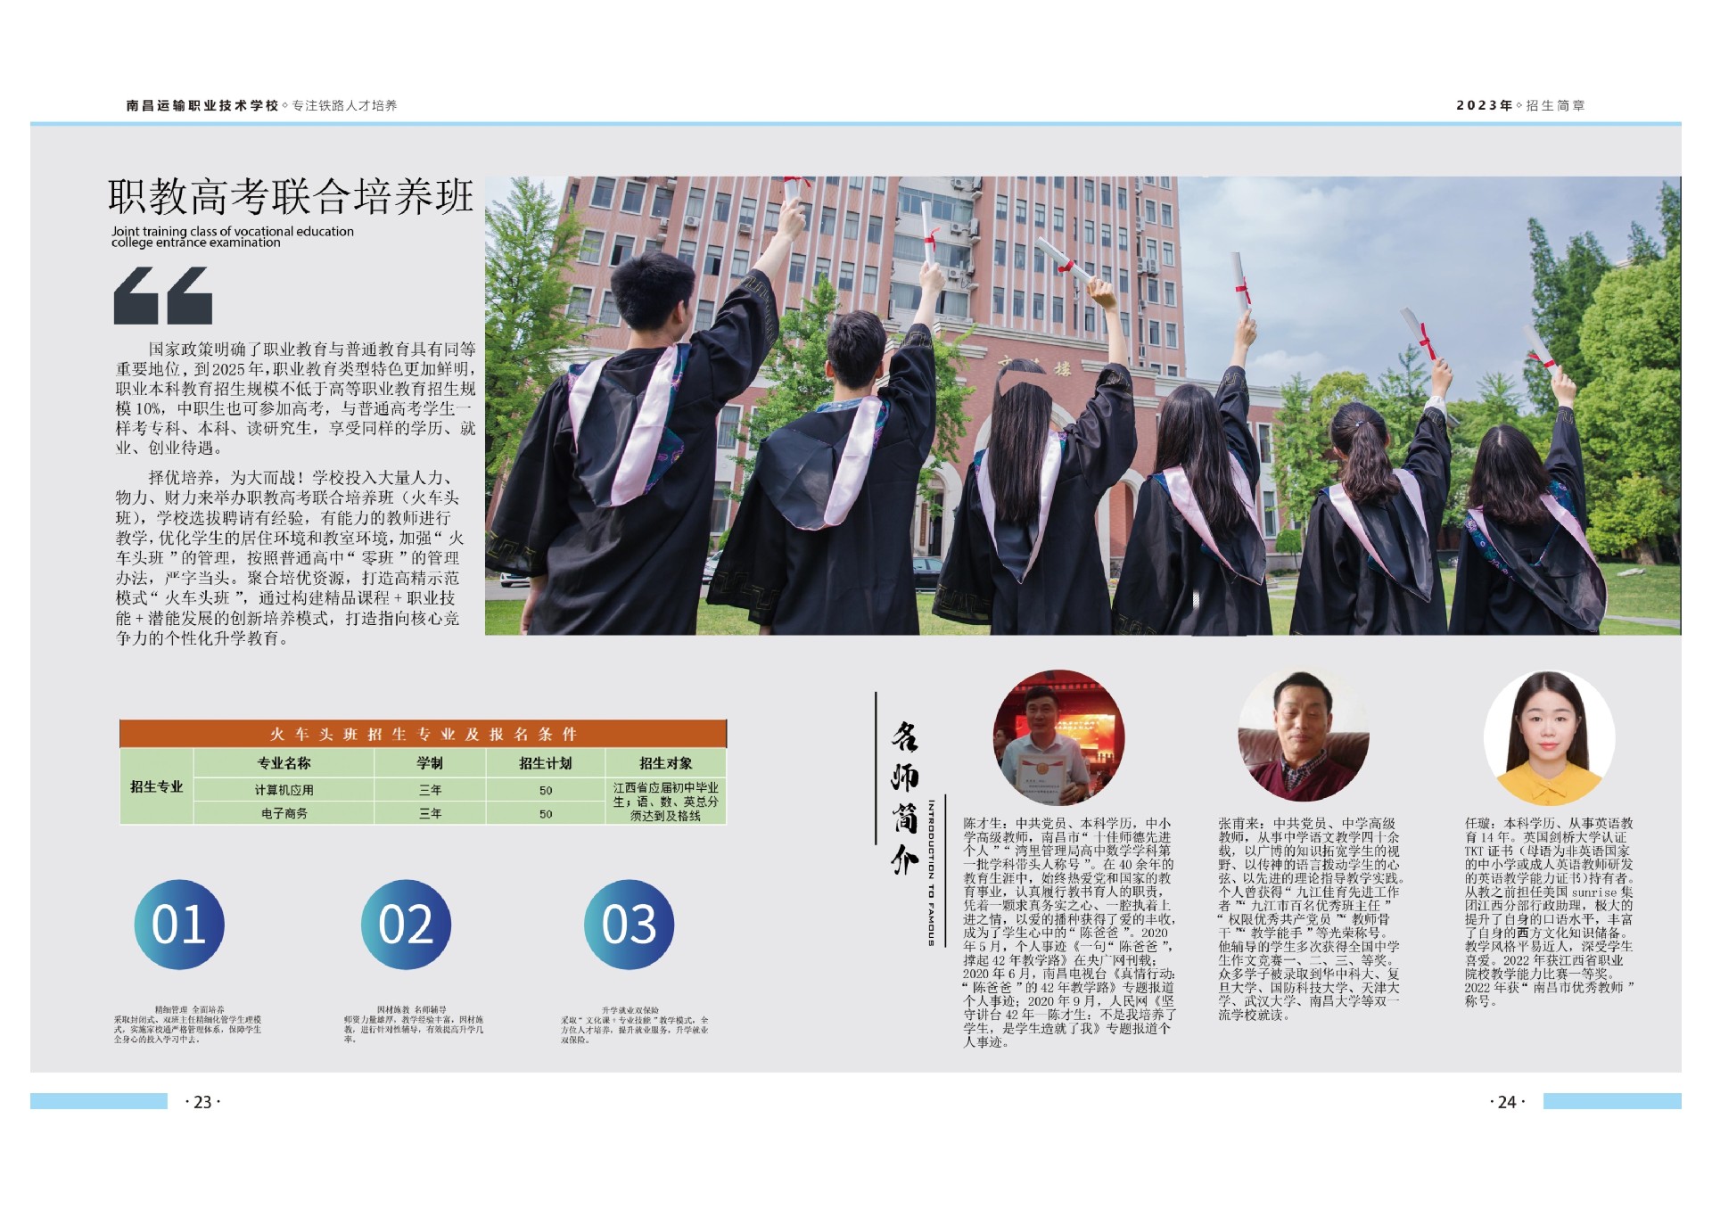Click the 南昌运输职业技术学校 header text

tap(202, 105)
